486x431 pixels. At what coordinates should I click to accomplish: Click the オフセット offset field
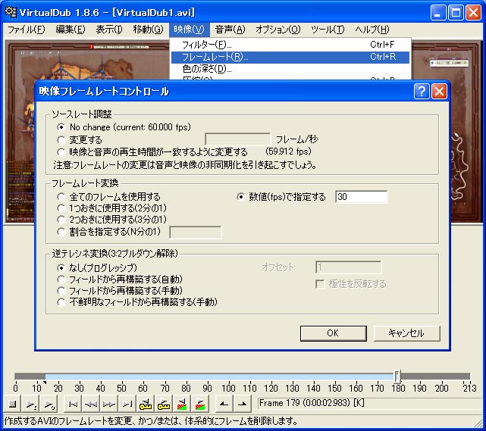coord(348,267)
